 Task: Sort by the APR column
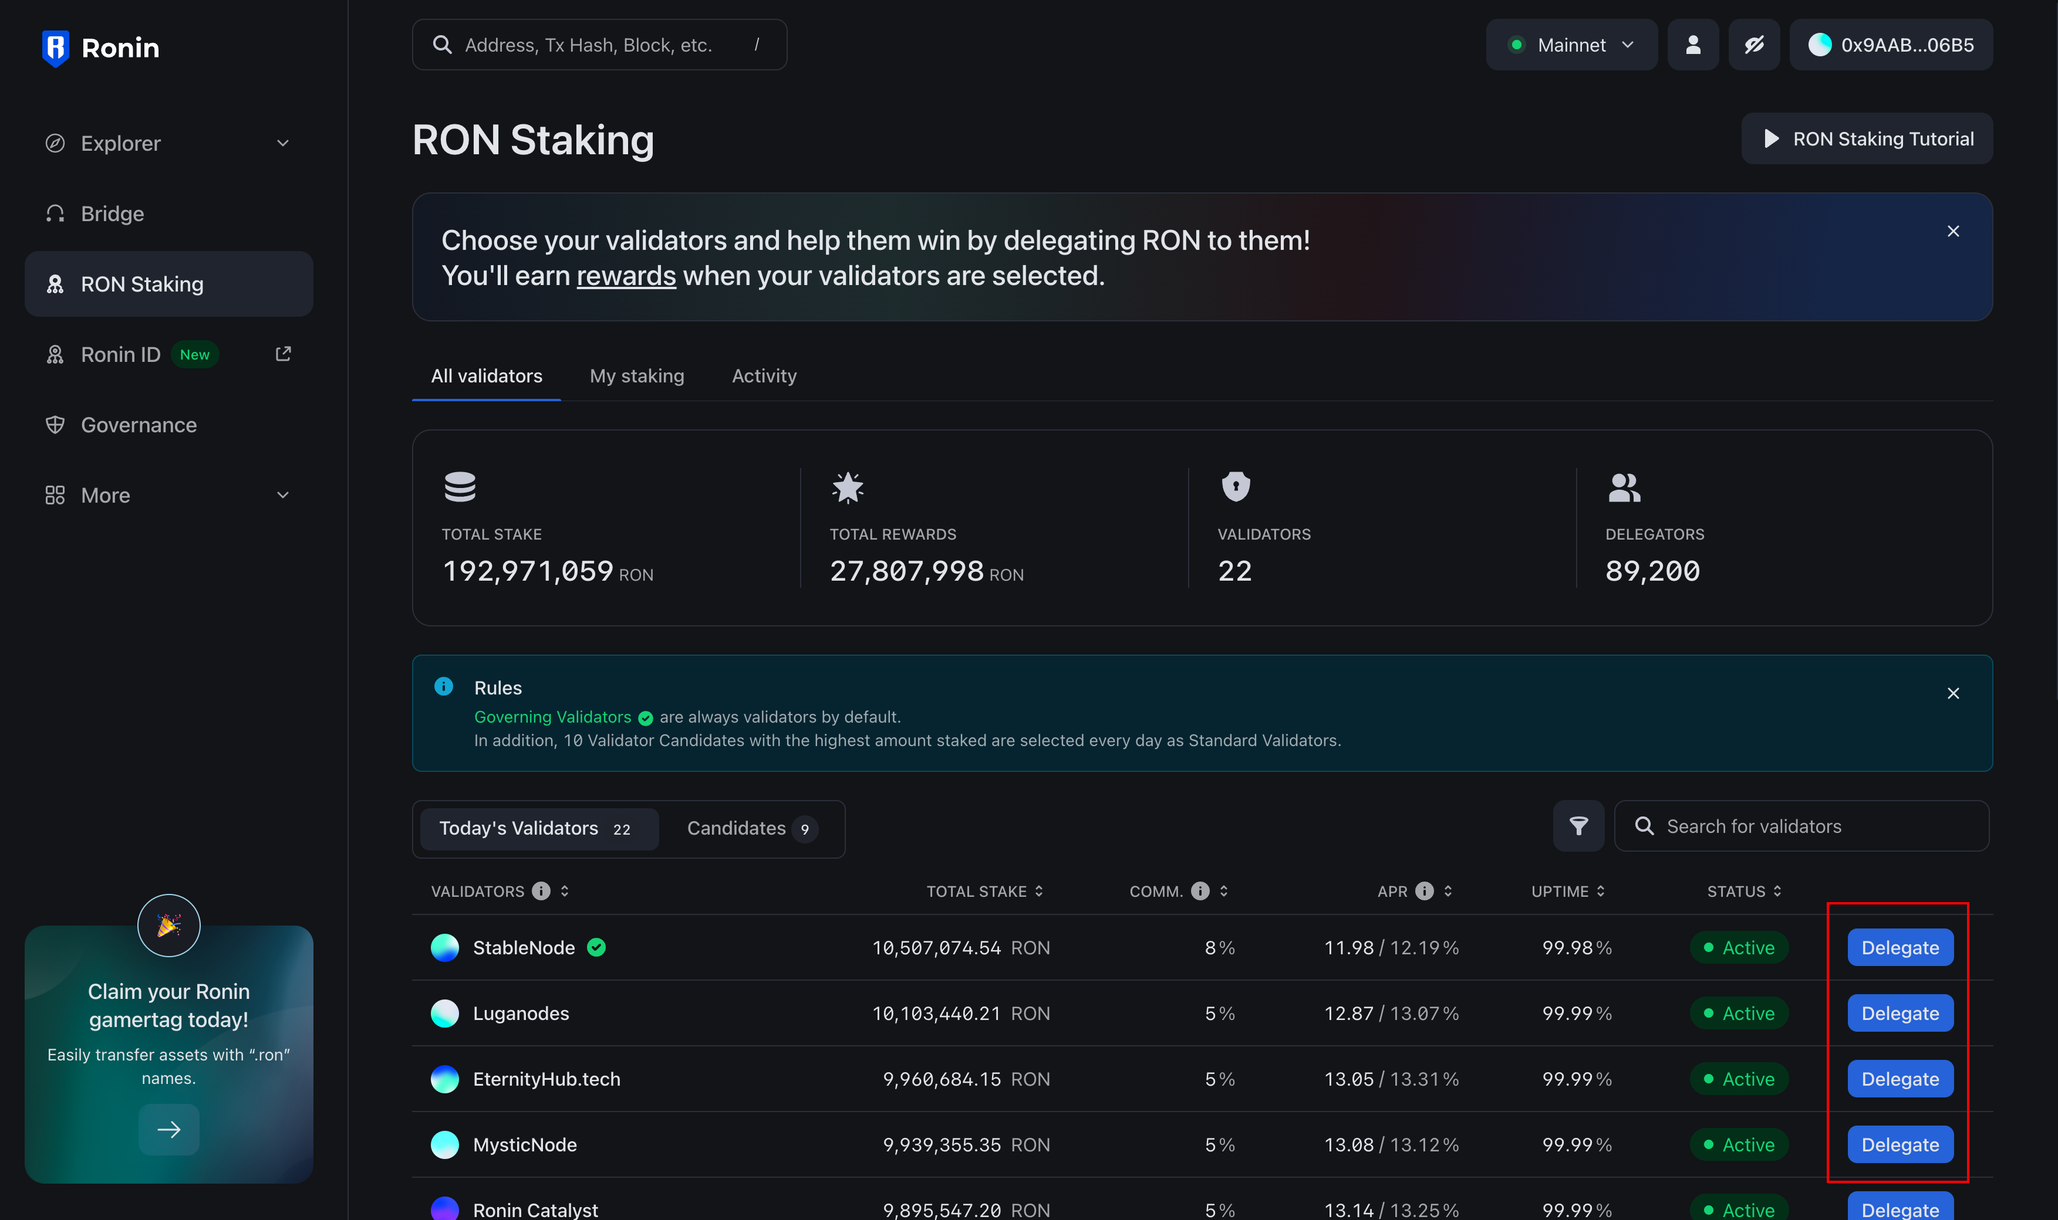coord(1448,890)
